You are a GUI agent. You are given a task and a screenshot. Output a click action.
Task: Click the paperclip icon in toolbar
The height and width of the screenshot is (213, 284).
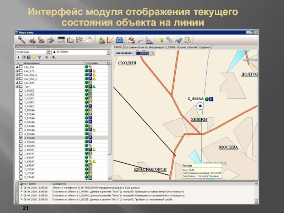click(x=170, y=40)
